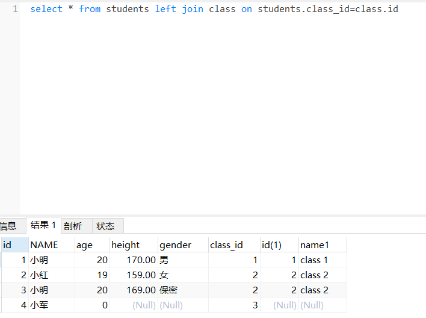This screenshot has width=426, height=318.
Task: Click the id(1) column header
Action: point(271,245)
